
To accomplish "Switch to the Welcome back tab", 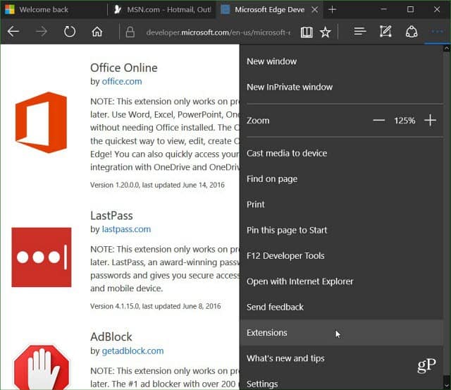I will point(54,9).
